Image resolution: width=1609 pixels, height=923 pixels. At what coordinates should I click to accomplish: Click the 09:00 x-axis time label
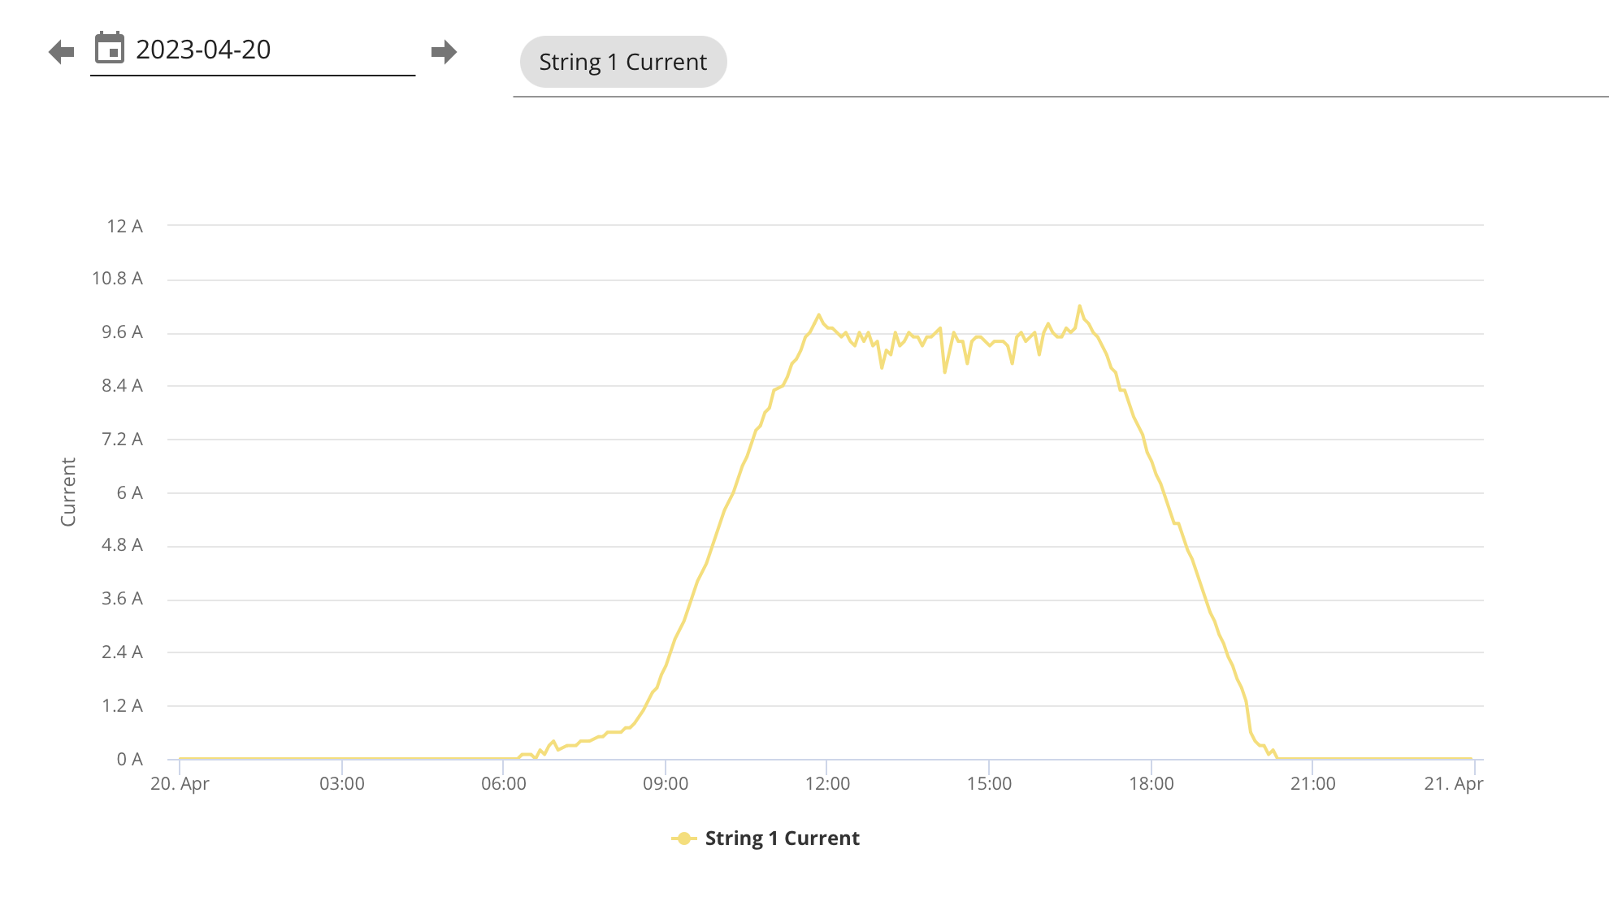(x=666, y=784)
